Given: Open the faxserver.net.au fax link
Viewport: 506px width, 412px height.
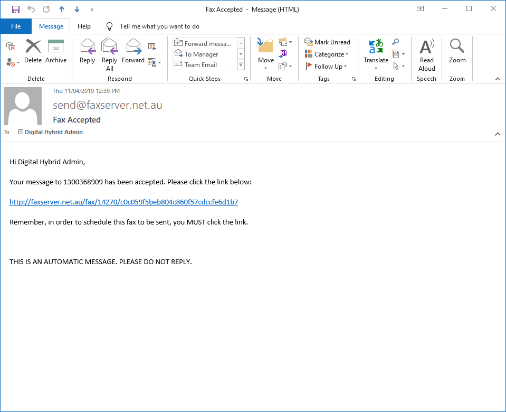Looking at the screenshot, I should [x=123, y=202].
